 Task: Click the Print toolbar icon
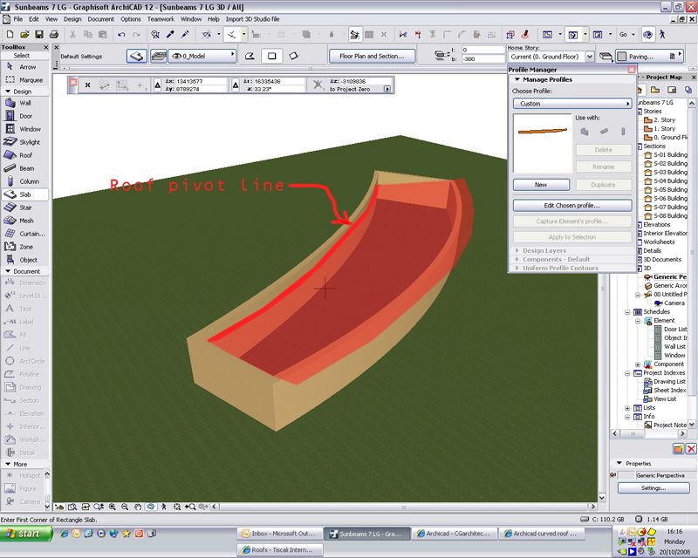coord(54,34)
